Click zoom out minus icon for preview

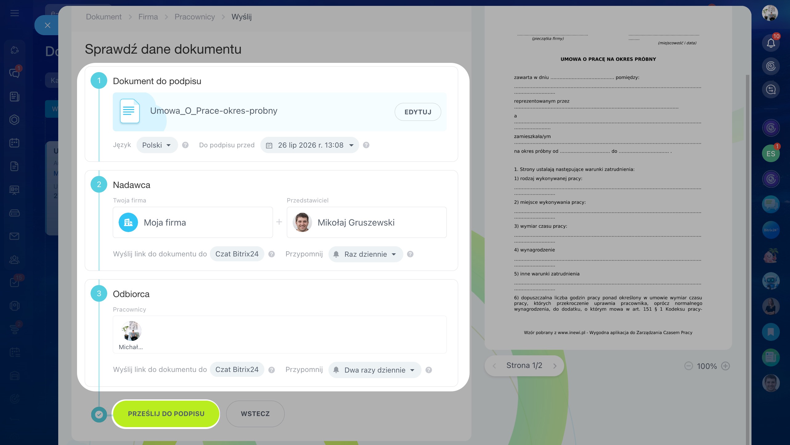click(688, 366)
